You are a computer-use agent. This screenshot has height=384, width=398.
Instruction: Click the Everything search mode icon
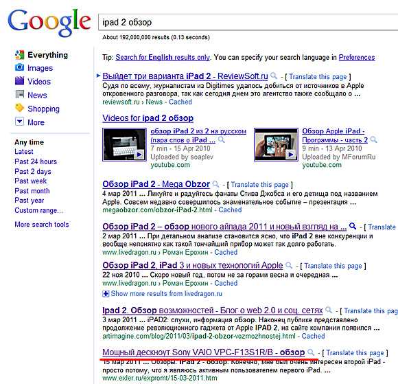(x=19, y=54)
